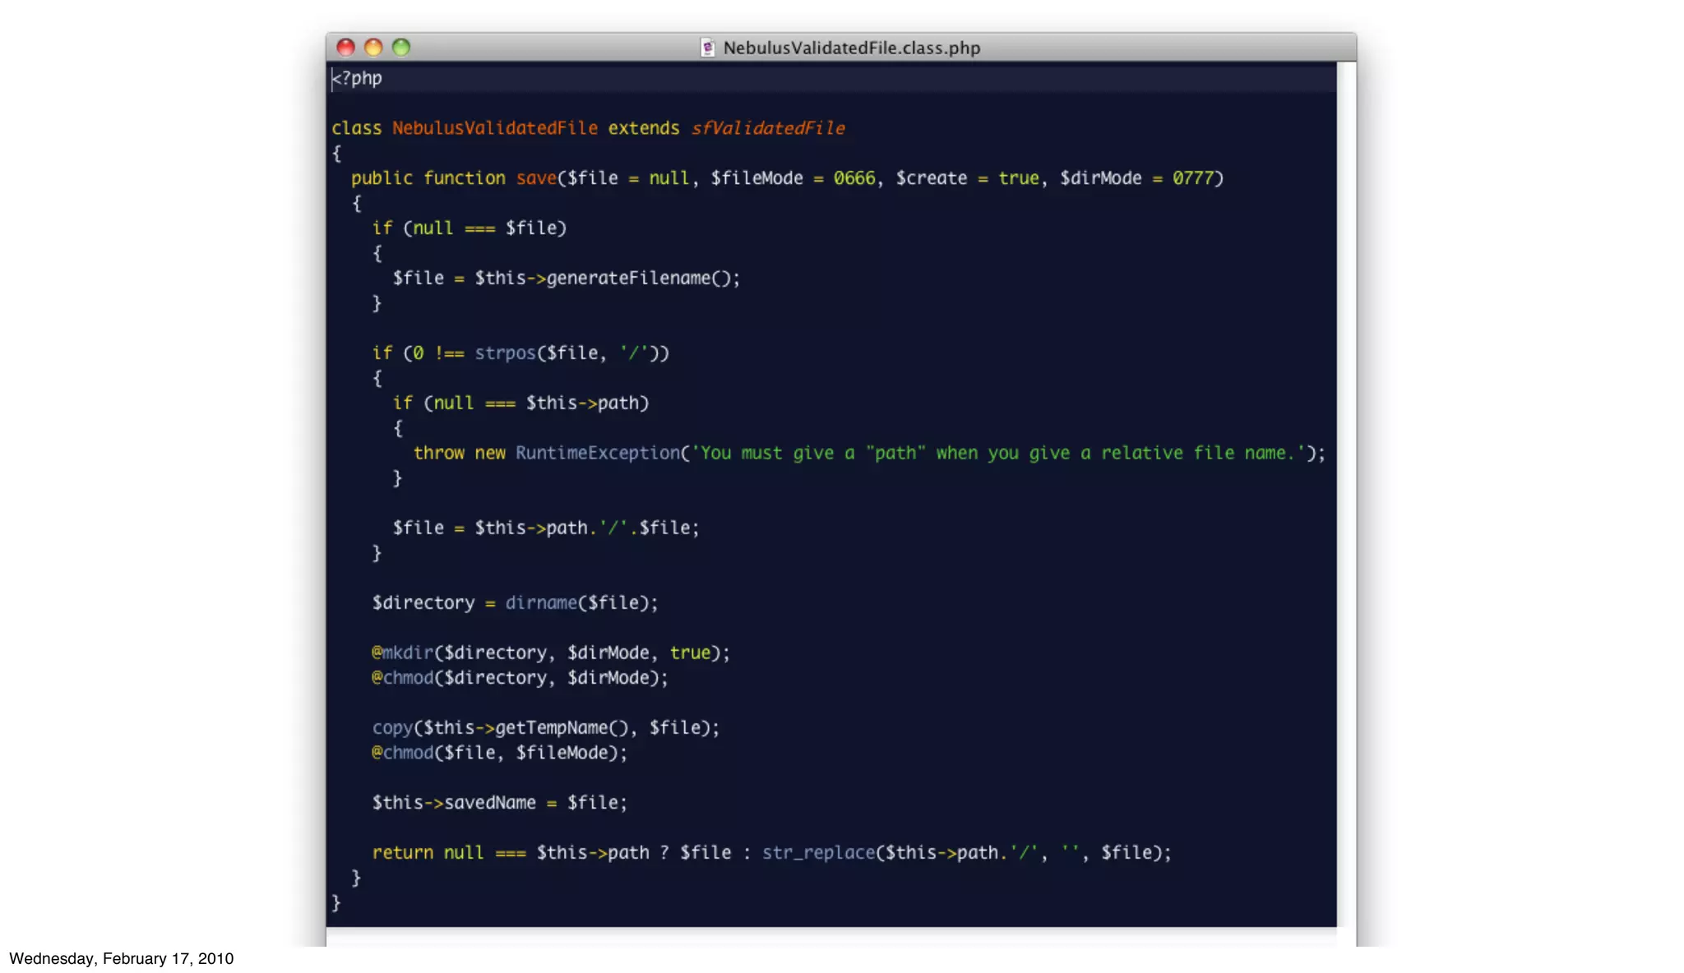Place cursor on the <?php opening tag

358,79
